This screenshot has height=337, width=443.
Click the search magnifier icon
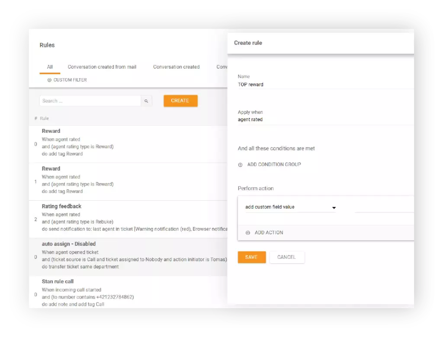pos(146,101)
